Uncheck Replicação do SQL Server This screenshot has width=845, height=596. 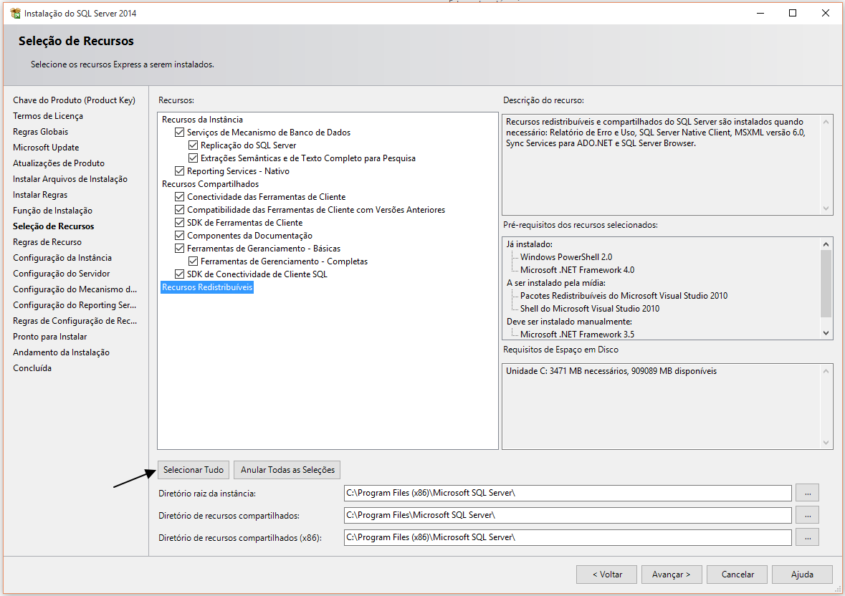coord(193,145)
